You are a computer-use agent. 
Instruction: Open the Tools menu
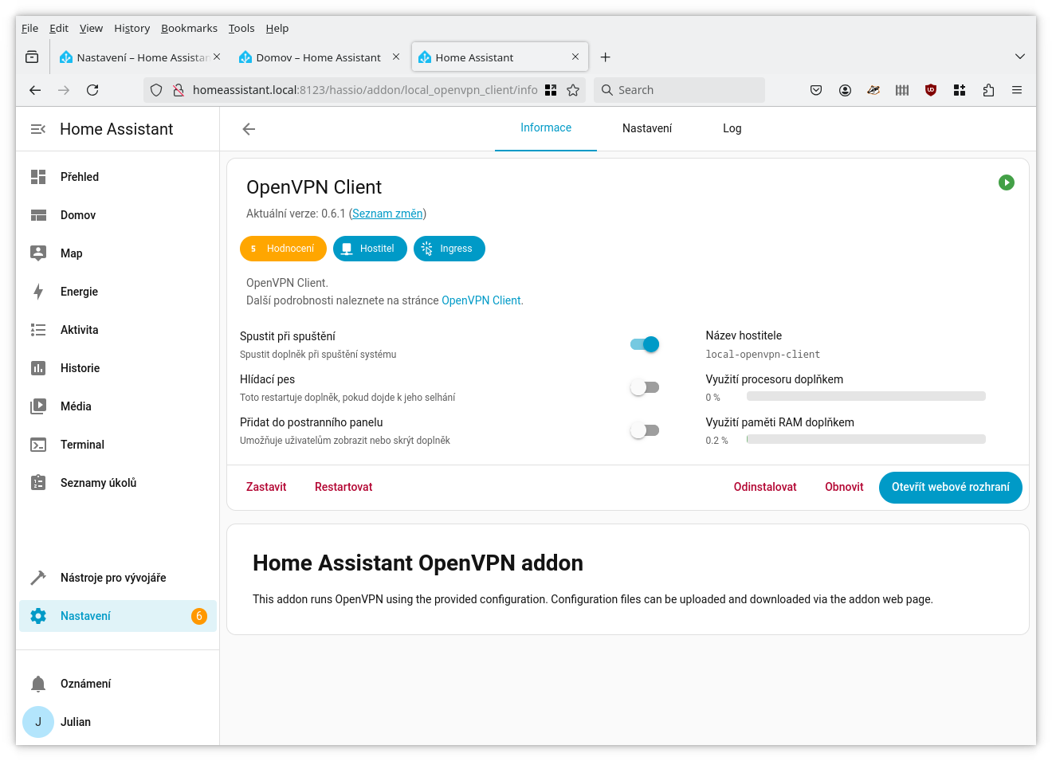point(241,28)
